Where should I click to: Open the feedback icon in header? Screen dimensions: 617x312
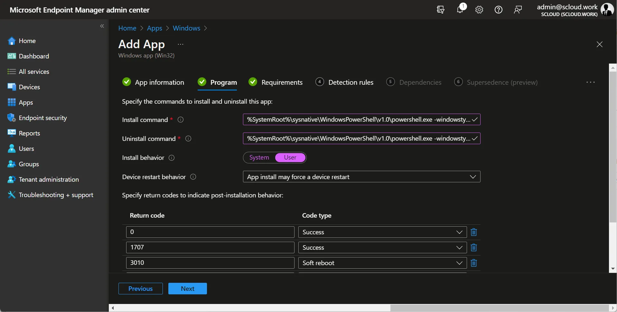[x=518, y=10]
